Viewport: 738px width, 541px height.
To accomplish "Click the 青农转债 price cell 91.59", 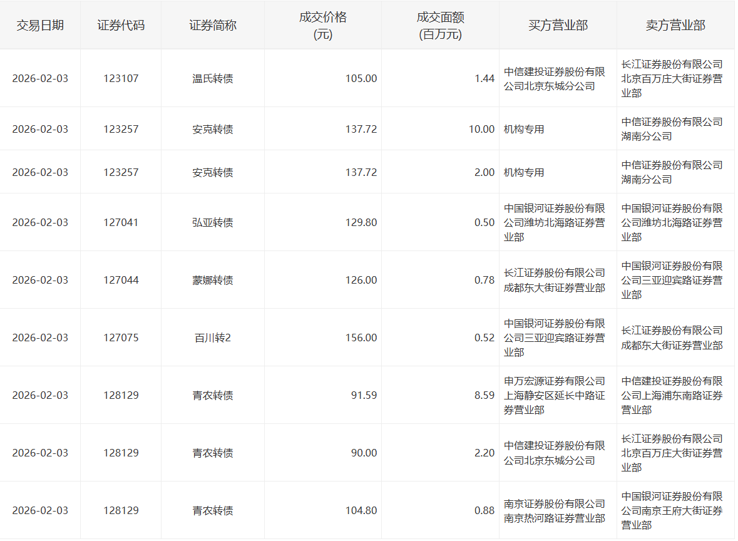I will tap(361, 396).
